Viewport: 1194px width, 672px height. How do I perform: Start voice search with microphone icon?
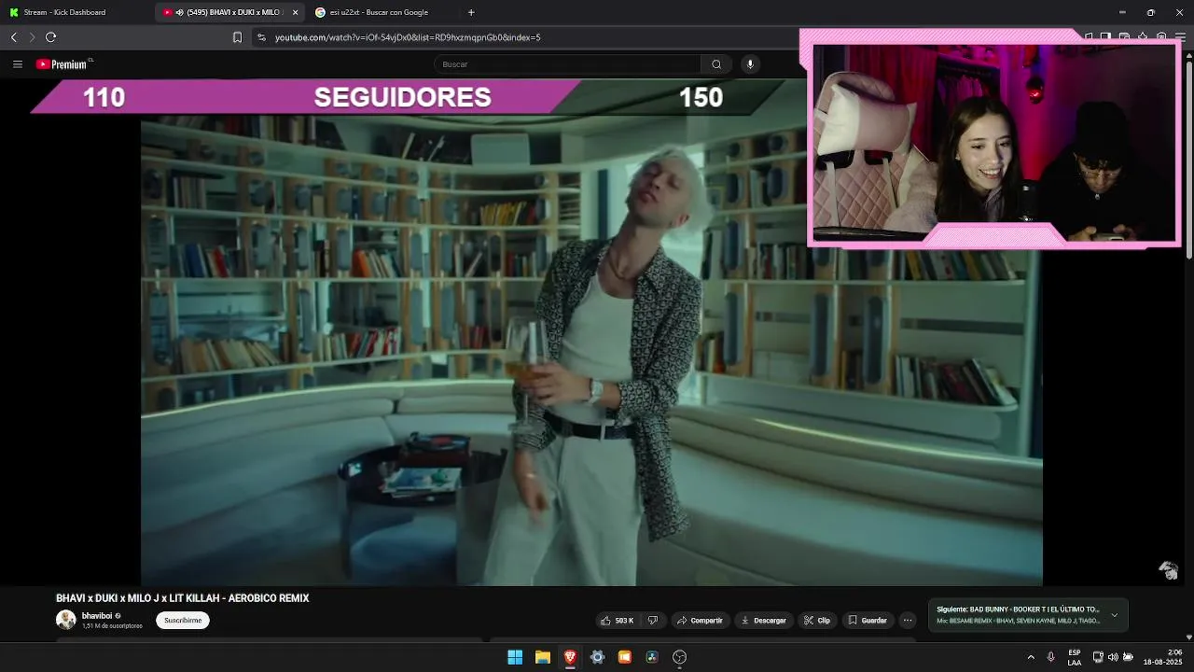tap(750, 64)
